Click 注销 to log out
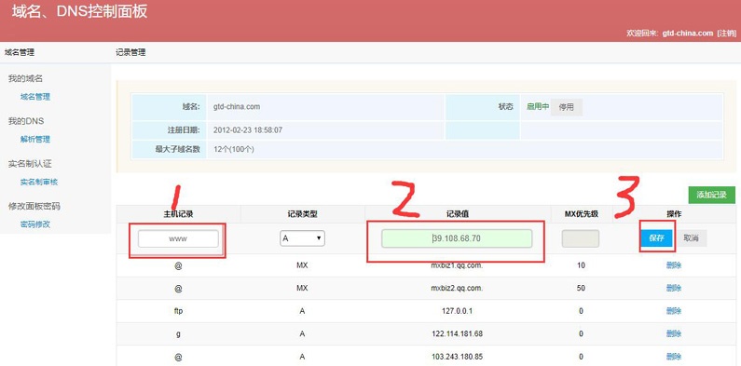Image resolution: width=741 pixels, height=366 pixels. (x=726, y=33)
